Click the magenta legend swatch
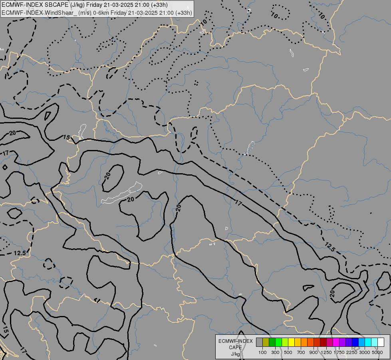Viewport: 391px width, 360px height. (x=336, y=342)
